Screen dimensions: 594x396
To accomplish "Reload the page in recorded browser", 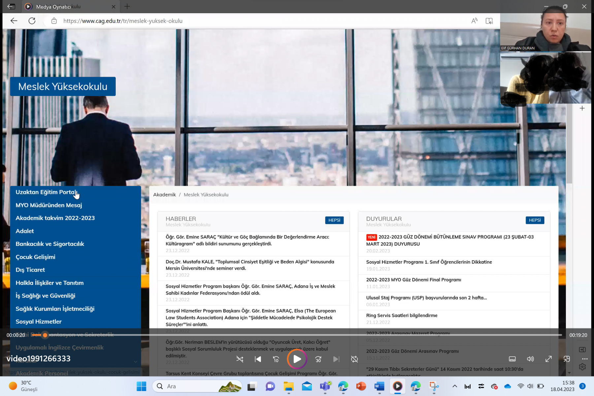I will click(32, 21).
